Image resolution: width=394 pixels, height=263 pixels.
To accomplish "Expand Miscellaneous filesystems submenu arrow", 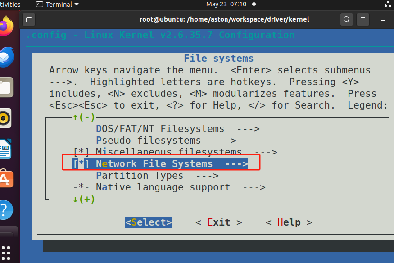I will click(266, 152).
